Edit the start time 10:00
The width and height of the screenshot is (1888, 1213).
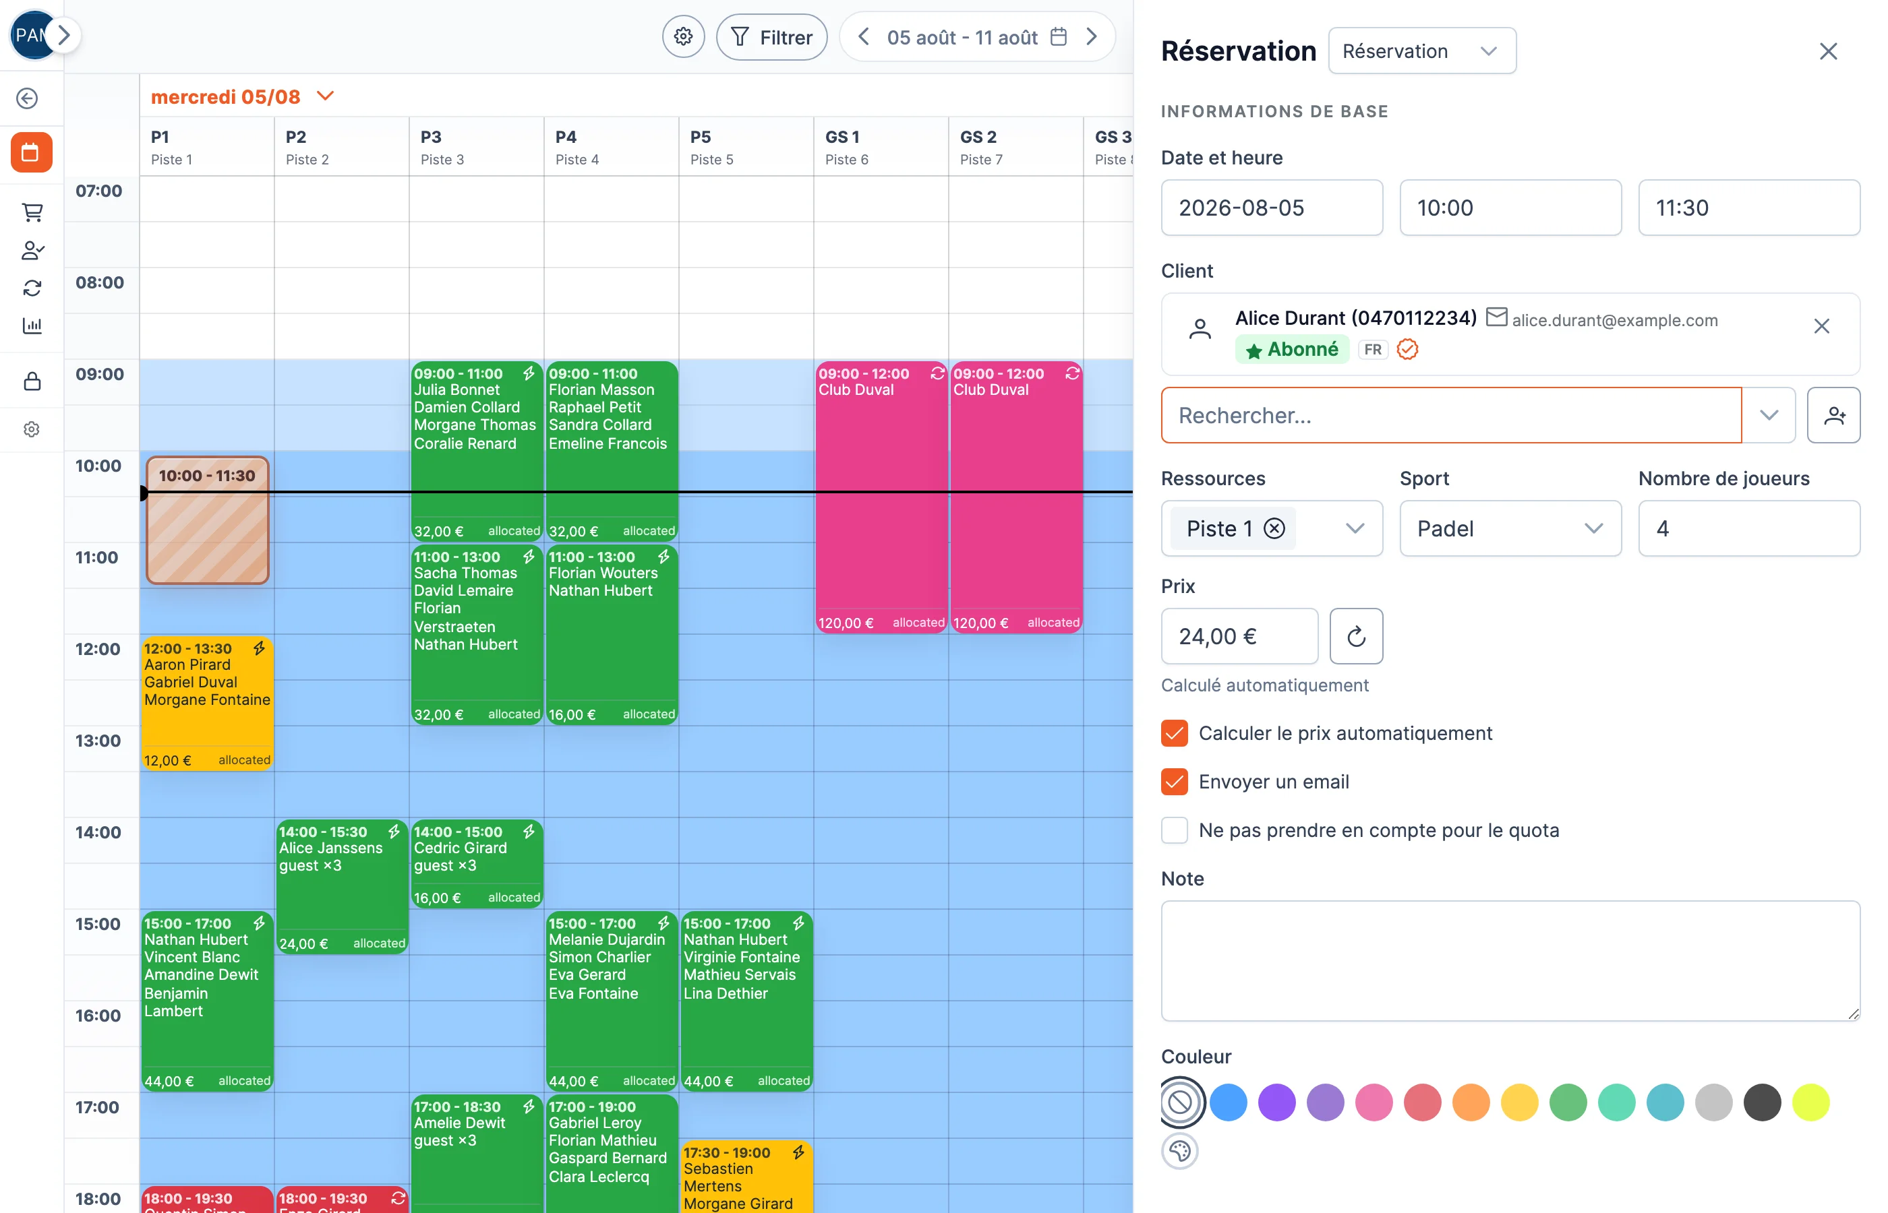click(x=1510, y=208)
